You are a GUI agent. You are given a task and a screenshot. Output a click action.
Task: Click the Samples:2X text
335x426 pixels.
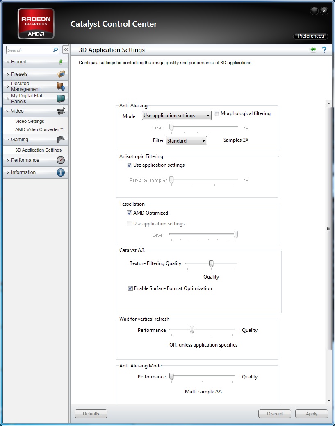tap(236, 140)
